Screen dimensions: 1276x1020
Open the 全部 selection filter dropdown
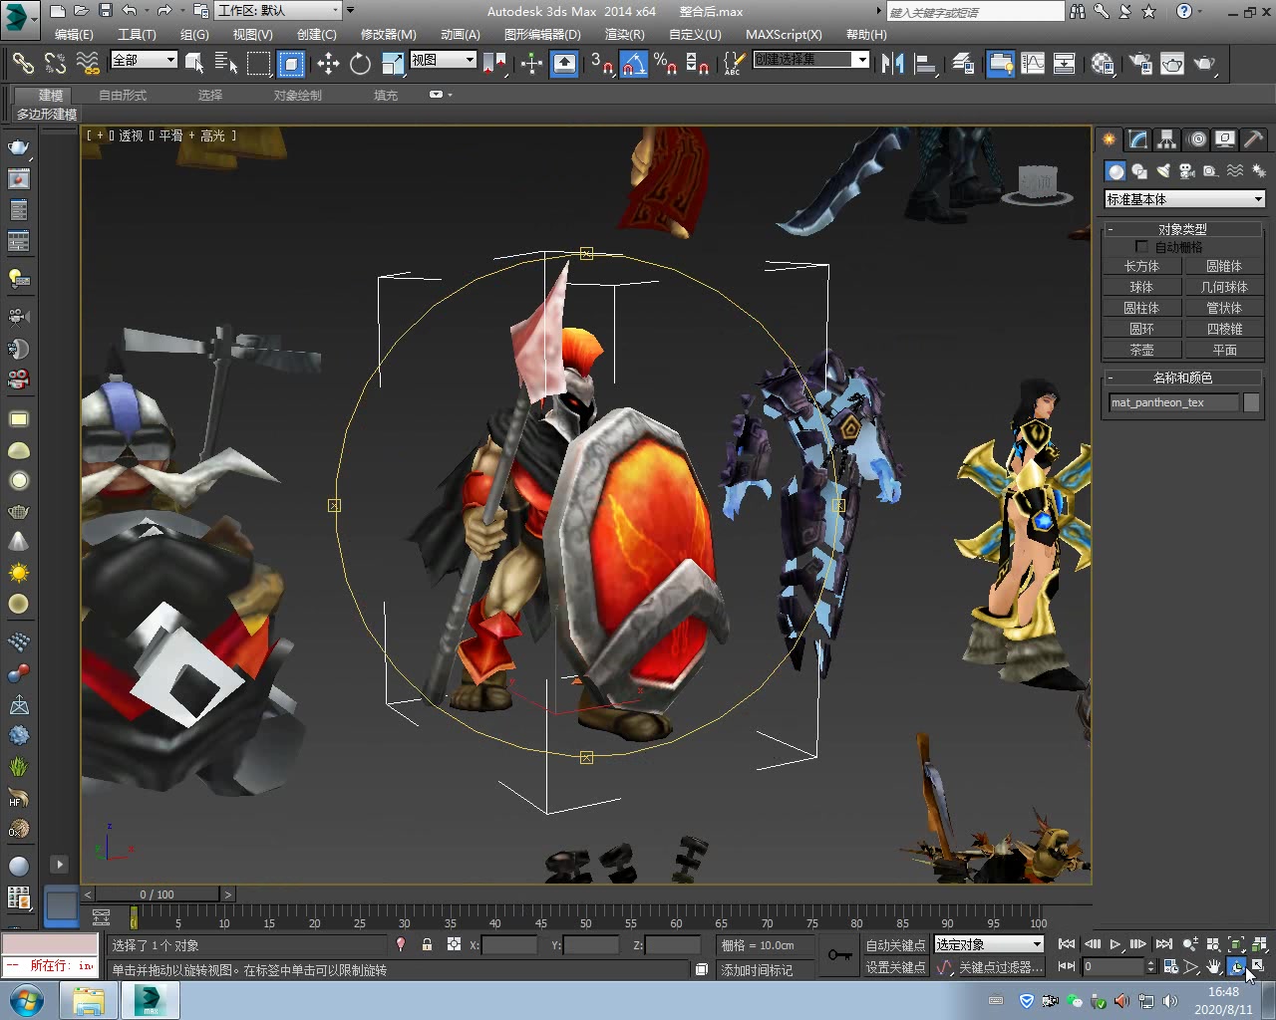[x=144, y=60]
